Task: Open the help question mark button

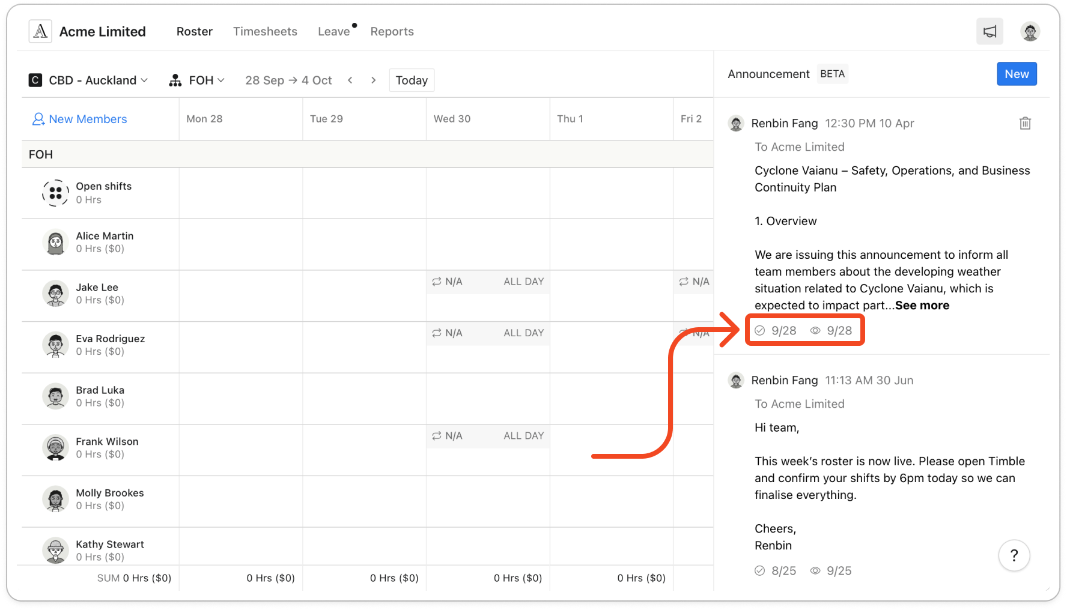Action: [1014, 555]
